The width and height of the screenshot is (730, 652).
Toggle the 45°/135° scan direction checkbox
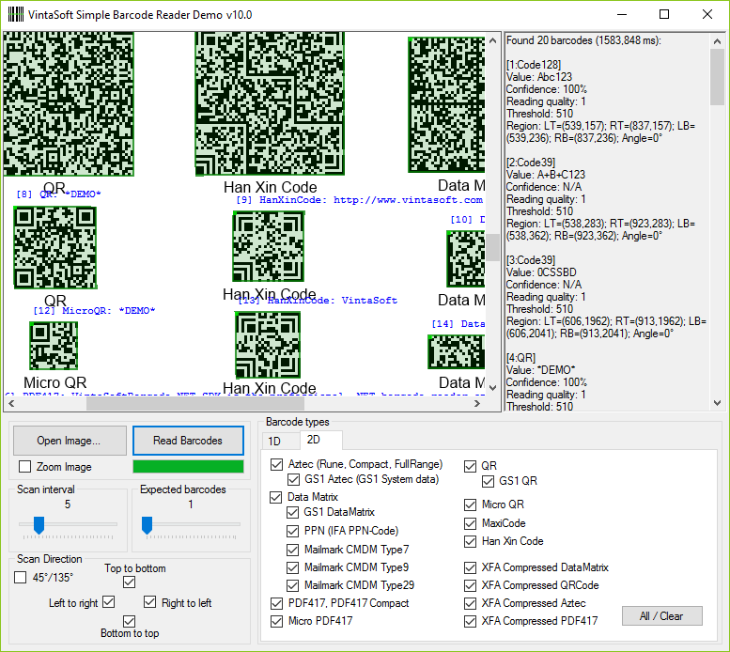tap(20, 578)
